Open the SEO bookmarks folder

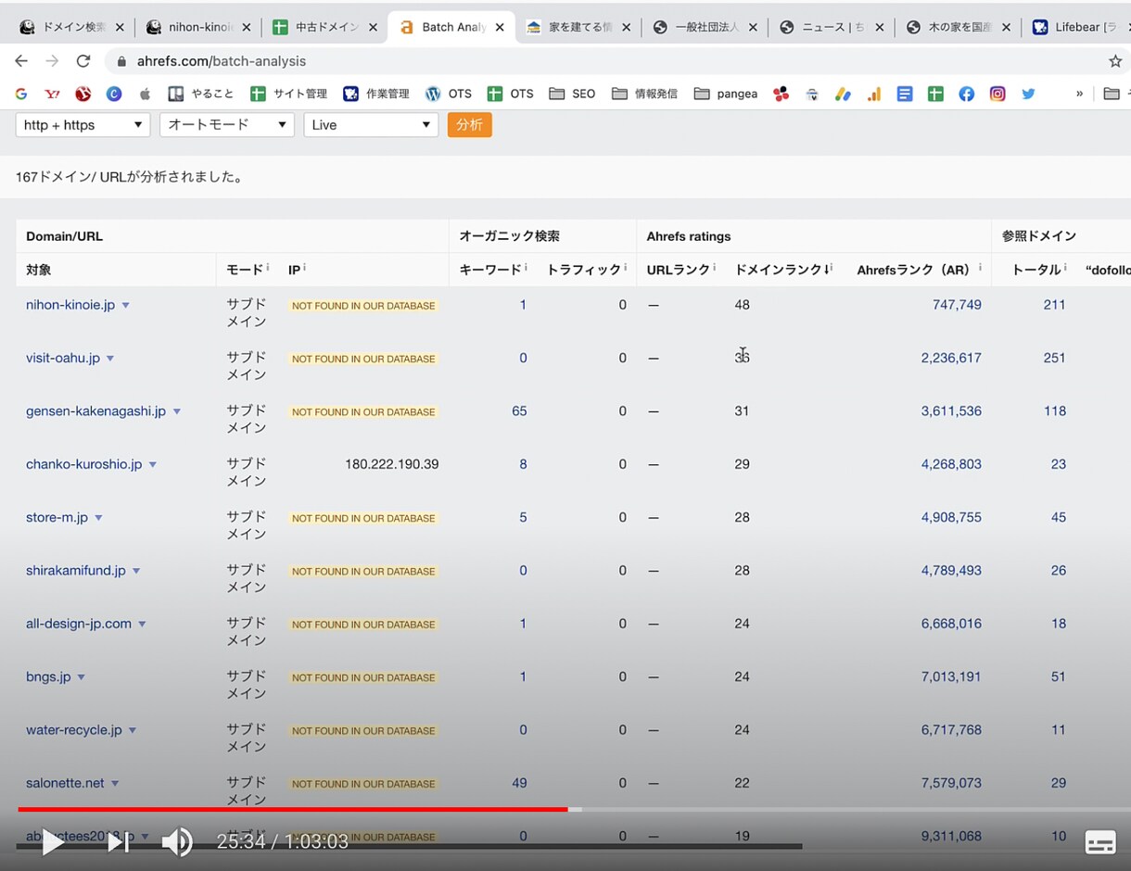tap(572, 94)
